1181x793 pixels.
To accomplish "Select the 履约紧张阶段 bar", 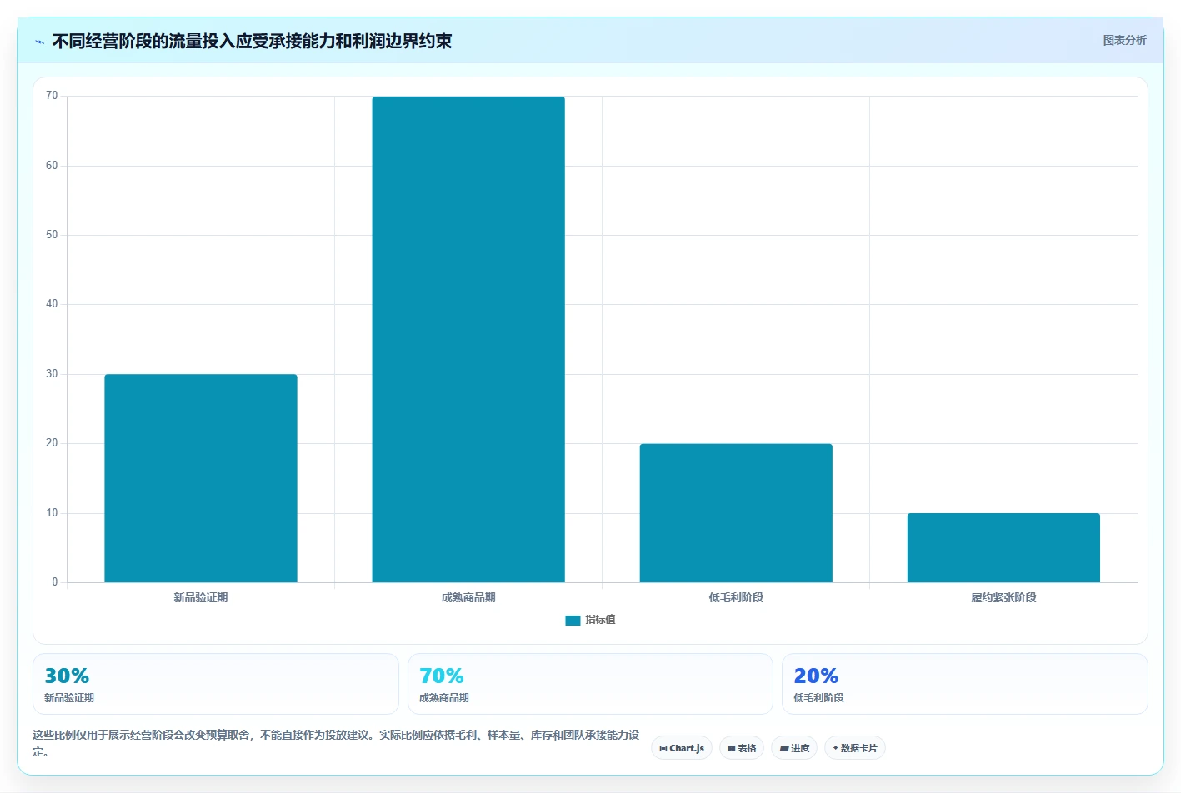I will (x=1003, y=547).
